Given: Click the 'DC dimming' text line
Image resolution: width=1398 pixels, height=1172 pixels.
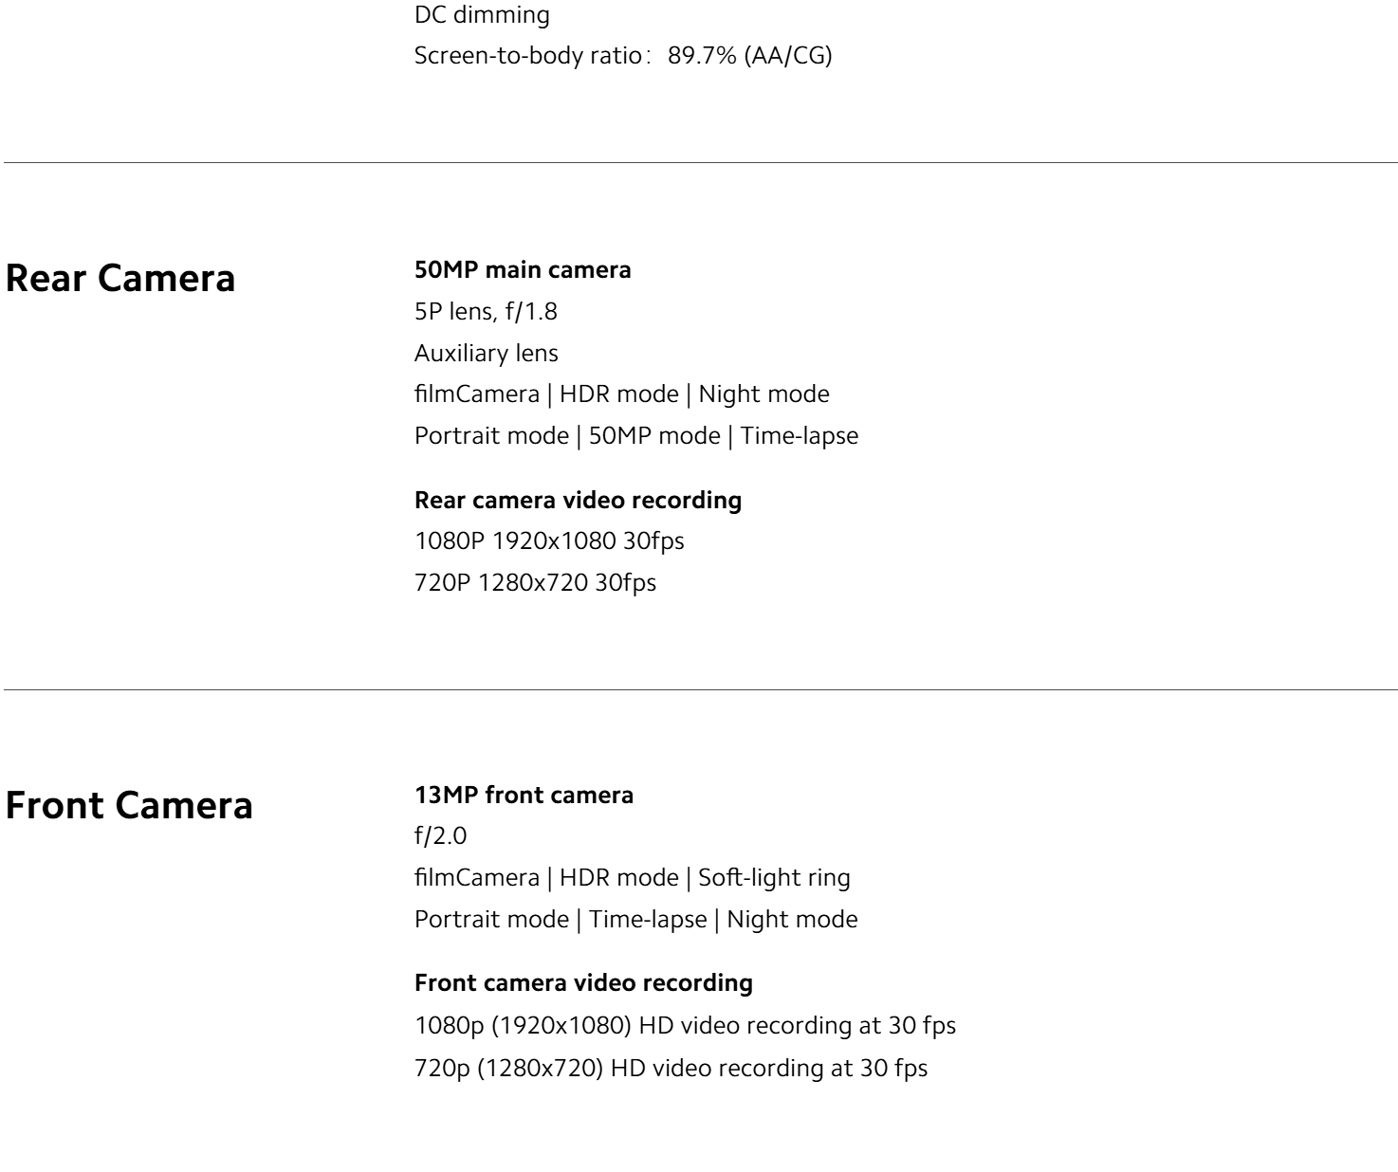Looking at the screenshot, I should click(482, 15).
